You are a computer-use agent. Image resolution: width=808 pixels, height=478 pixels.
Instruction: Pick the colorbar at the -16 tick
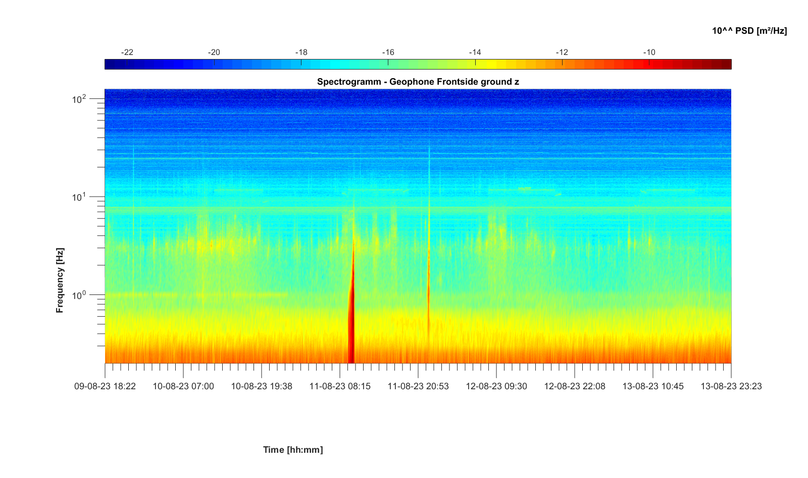(x=388, y=65)
